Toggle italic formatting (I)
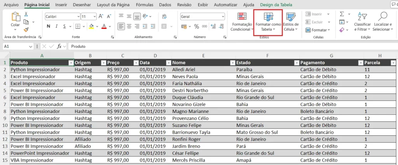 tap(57, 26)
